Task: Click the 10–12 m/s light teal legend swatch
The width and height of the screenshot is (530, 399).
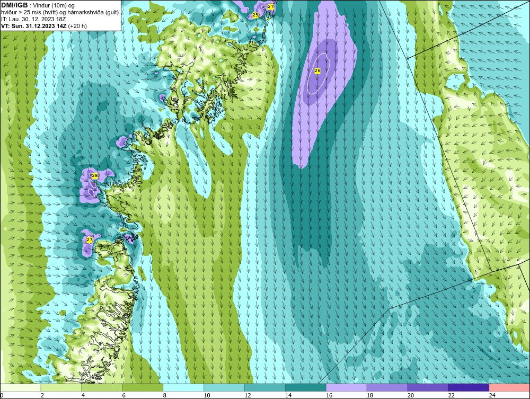Action: pyautogui.click(x=224, y=387)
